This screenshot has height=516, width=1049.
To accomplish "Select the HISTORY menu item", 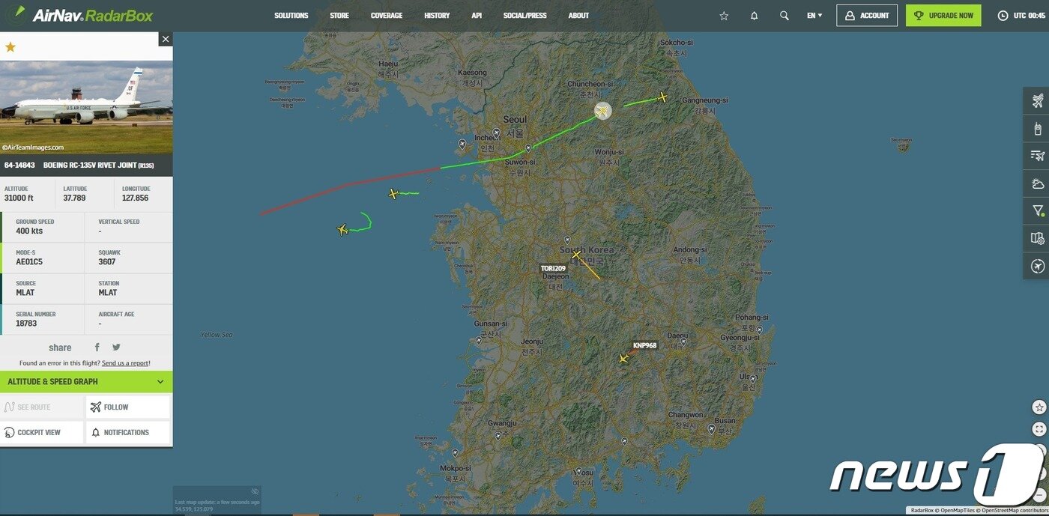I will coord(437,15).
